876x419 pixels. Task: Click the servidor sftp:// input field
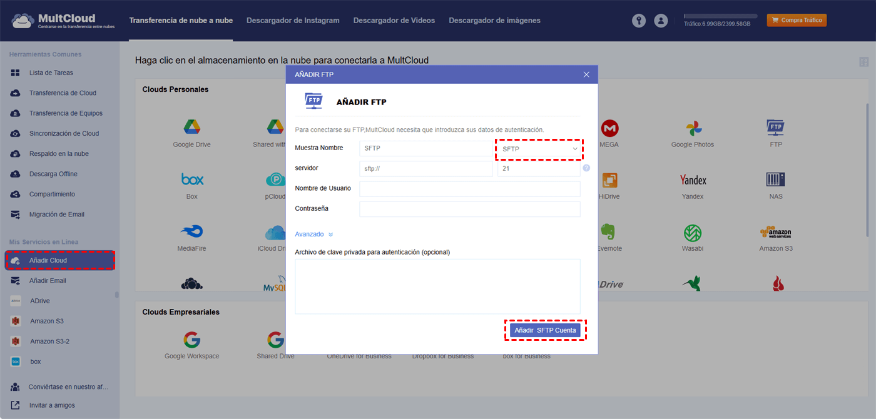(x=426, y=168)
